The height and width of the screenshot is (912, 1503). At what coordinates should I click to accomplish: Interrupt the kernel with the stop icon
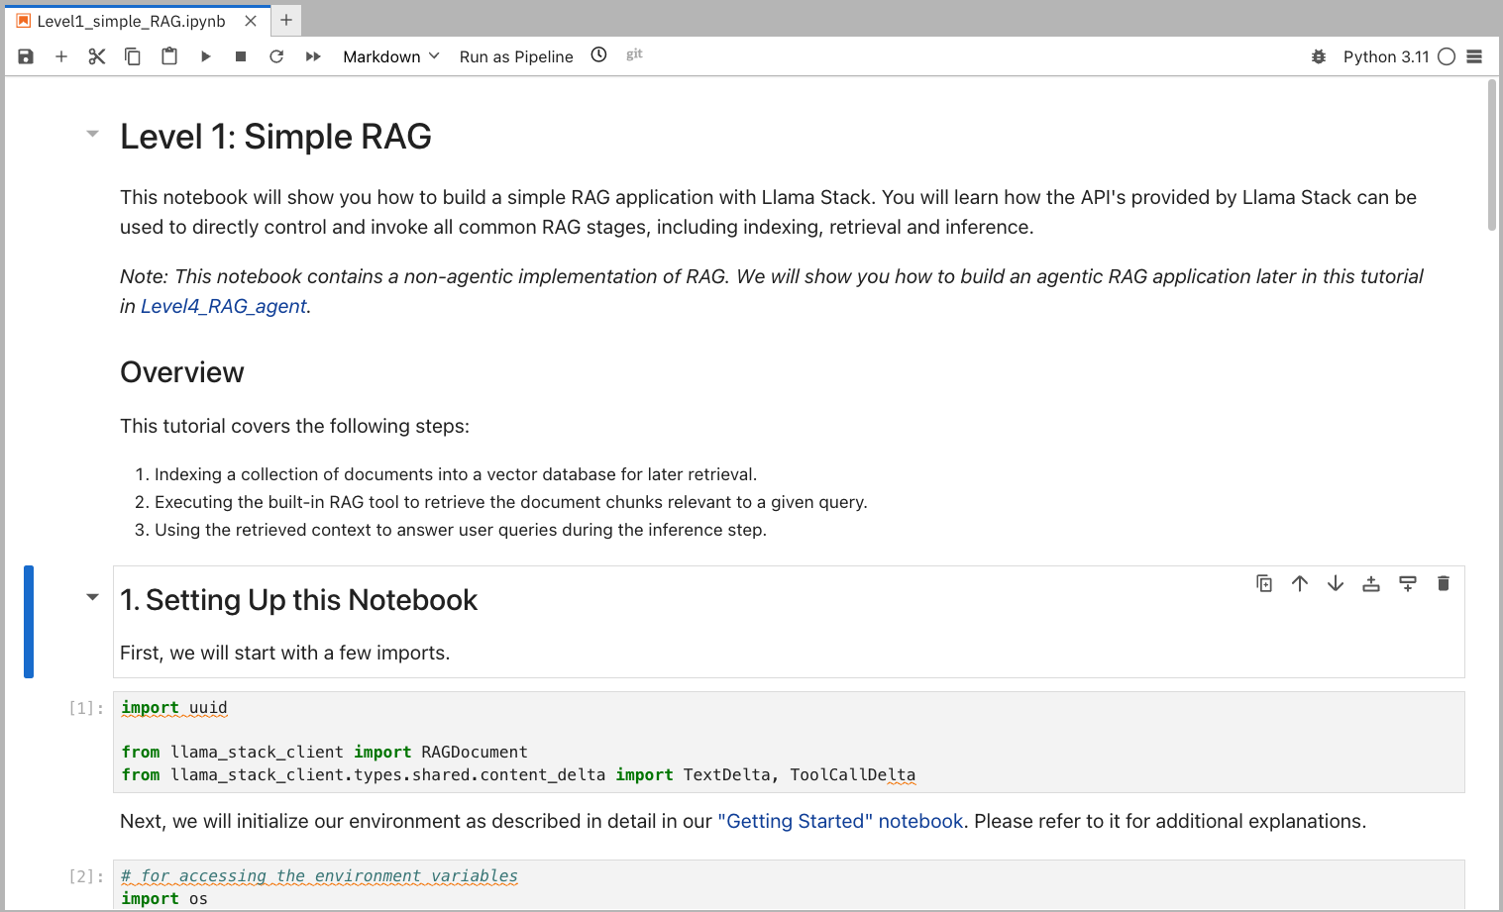tap(241, 56)
